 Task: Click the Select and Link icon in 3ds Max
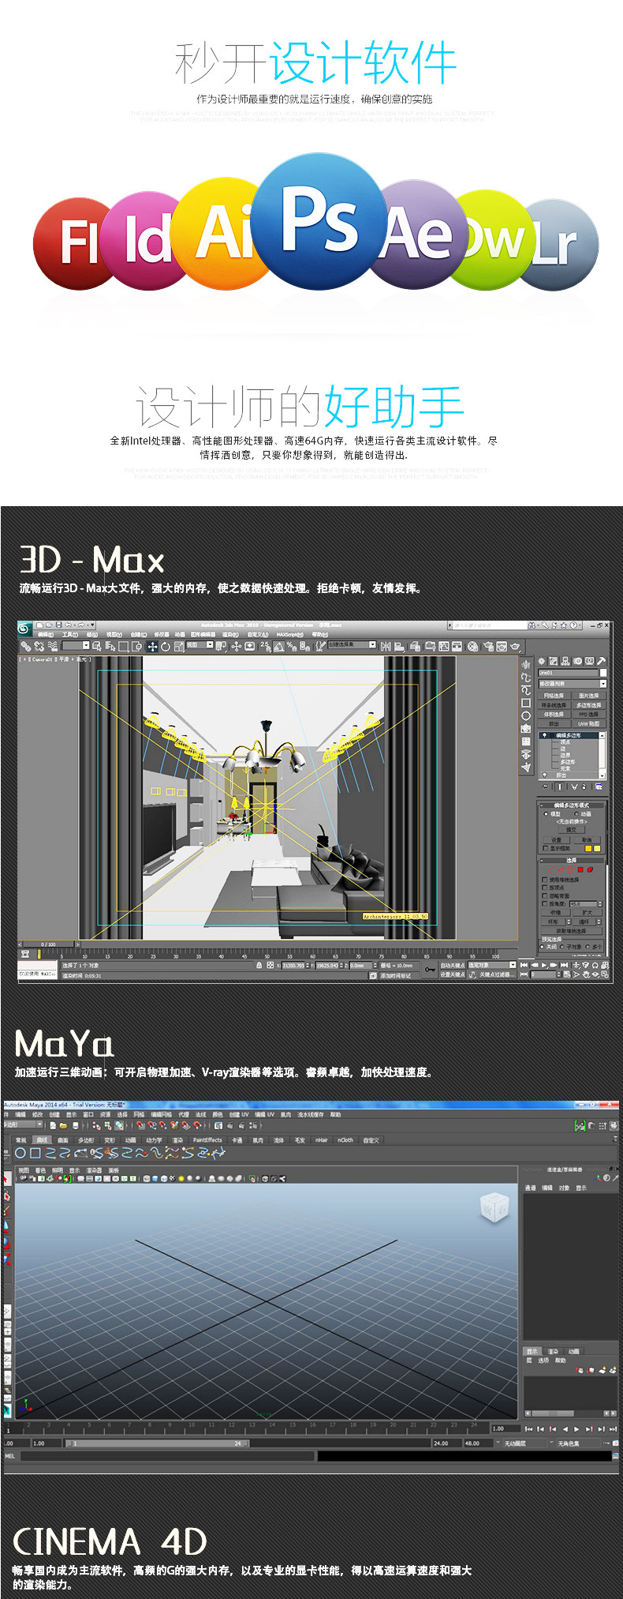click(x=25, y=647)
